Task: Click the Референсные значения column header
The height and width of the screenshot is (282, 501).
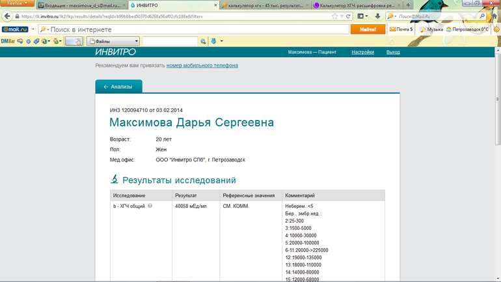Action: click(249, 195)
